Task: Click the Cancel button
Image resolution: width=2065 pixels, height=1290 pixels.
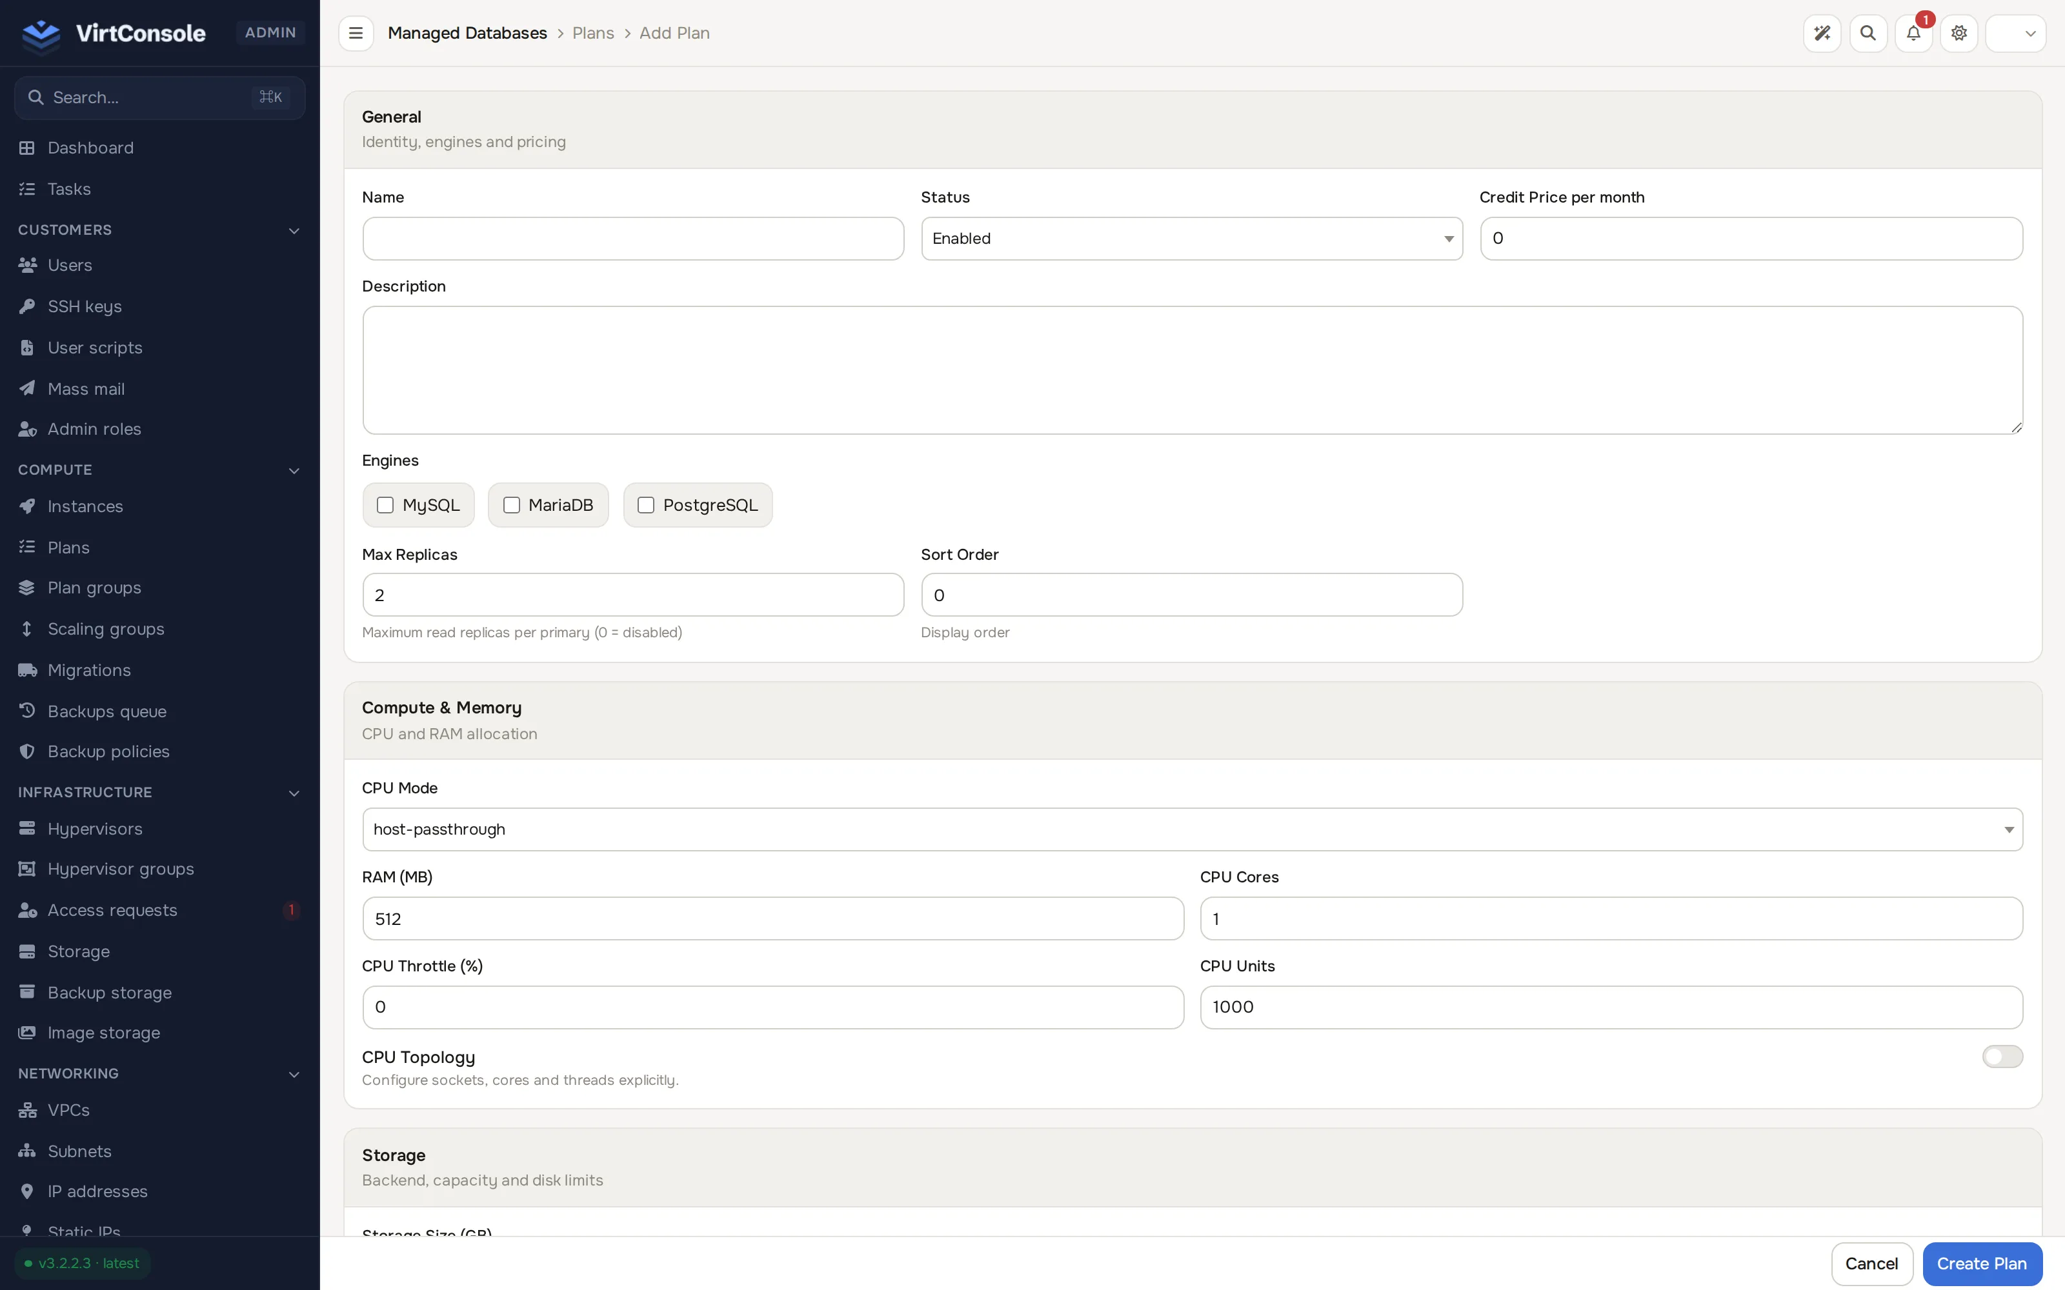Action: (1871, 1264)
